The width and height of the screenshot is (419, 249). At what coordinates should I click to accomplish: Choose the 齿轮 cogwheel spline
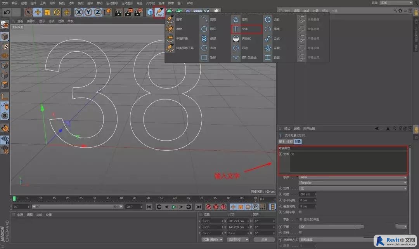click(x=273, y=19)
